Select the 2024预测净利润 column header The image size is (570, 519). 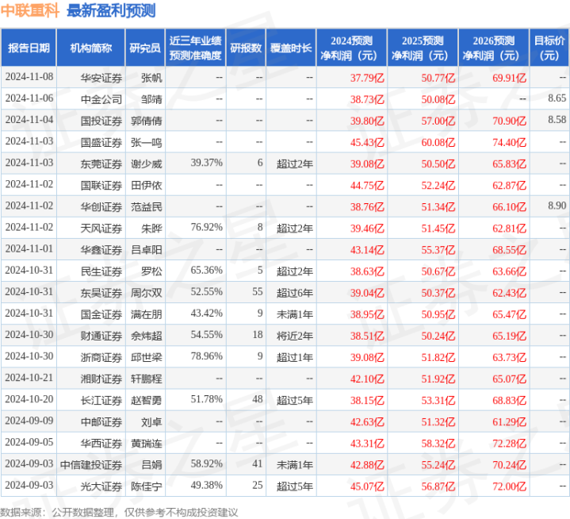click(351, 48)
